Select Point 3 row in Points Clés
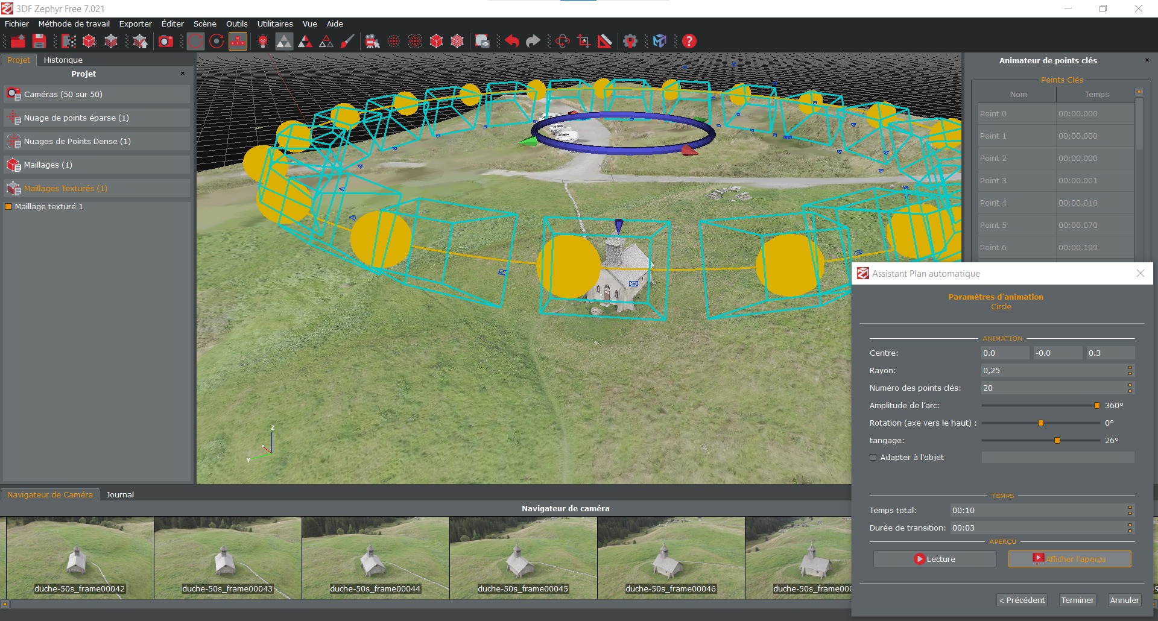The height and width of the screenshot is (621, 1158). [1056, 180]
